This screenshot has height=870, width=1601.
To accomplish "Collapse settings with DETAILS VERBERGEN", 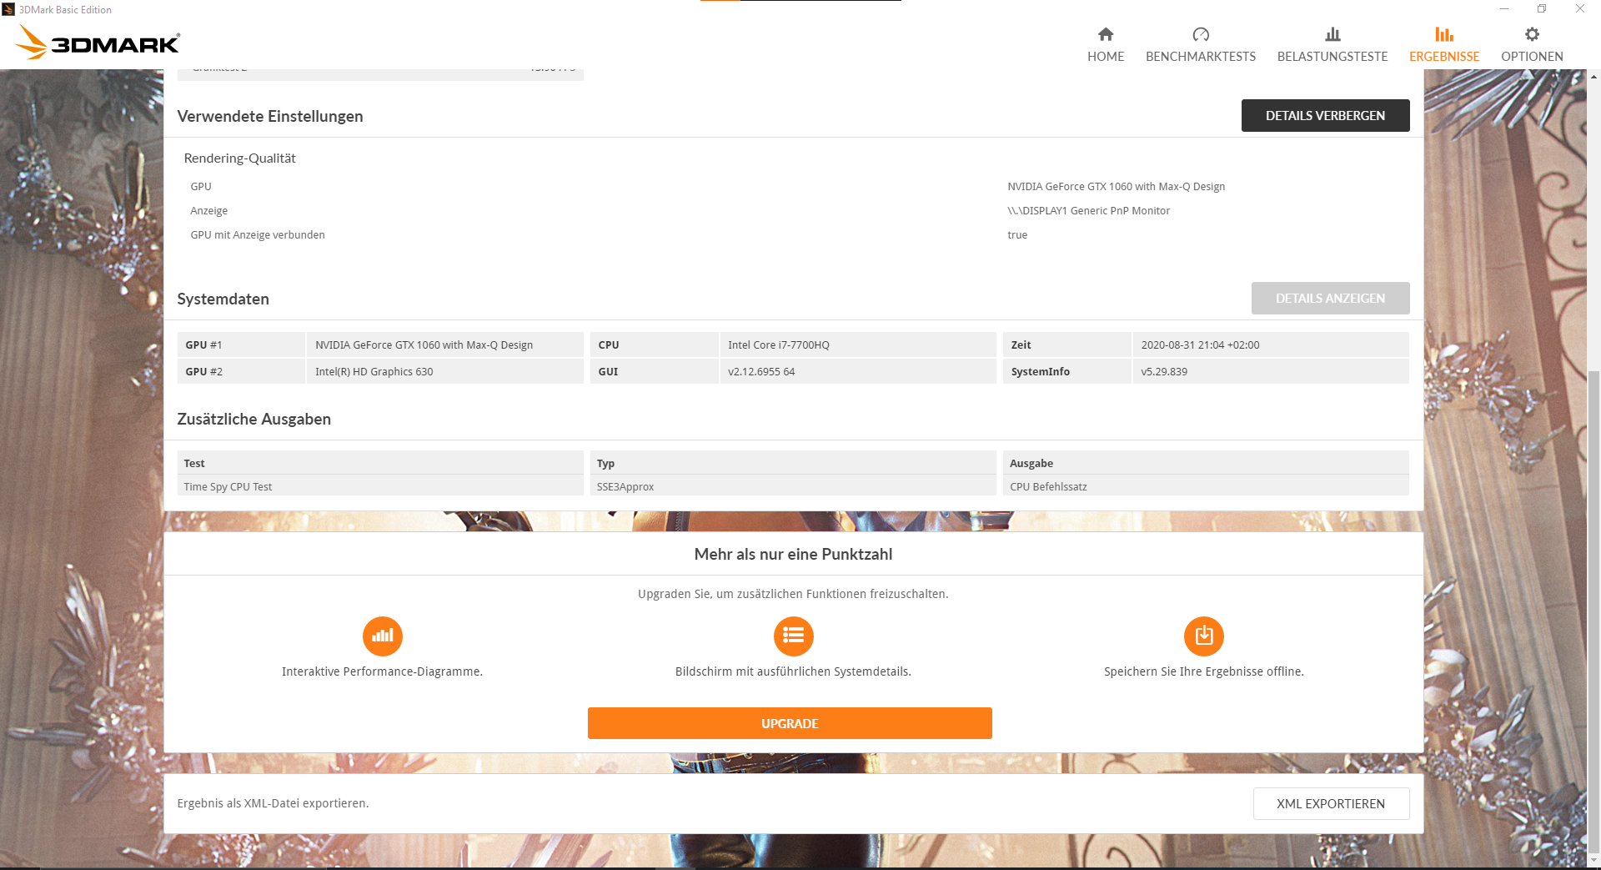I will click(1325, 115).
